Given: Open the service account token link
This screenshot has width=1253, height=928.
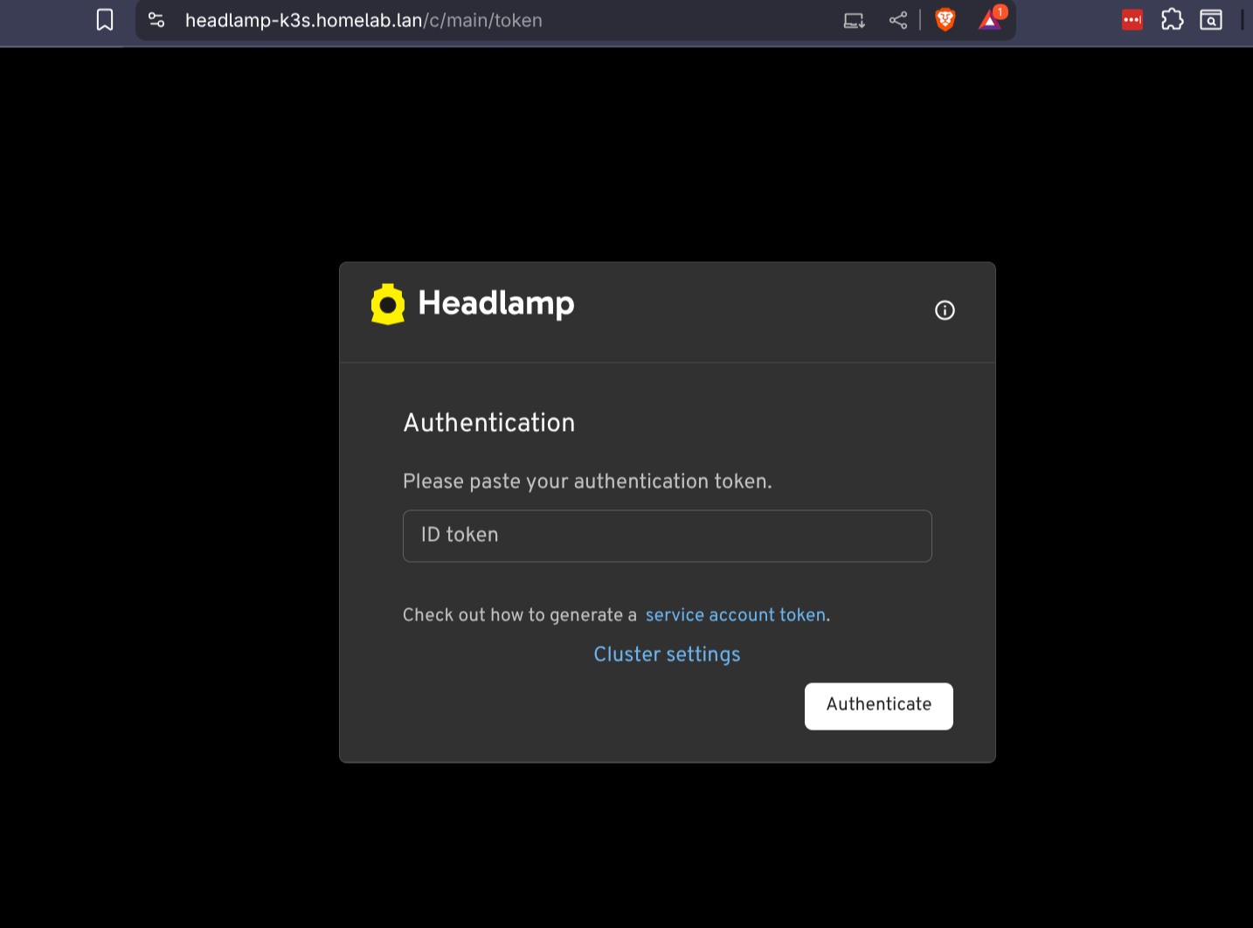Looking at the screenshot, I should pyautogui.click(x=735, y=614).
